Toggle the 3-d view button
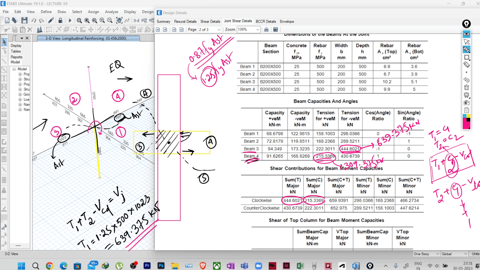 pyautogui.click(x=136, y=20)
